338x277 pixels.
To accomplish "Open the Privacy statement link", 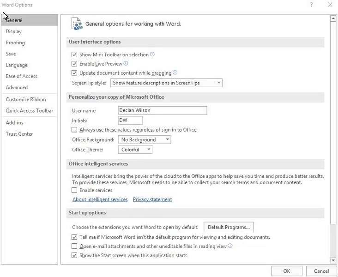I will (x=152, y=199).
